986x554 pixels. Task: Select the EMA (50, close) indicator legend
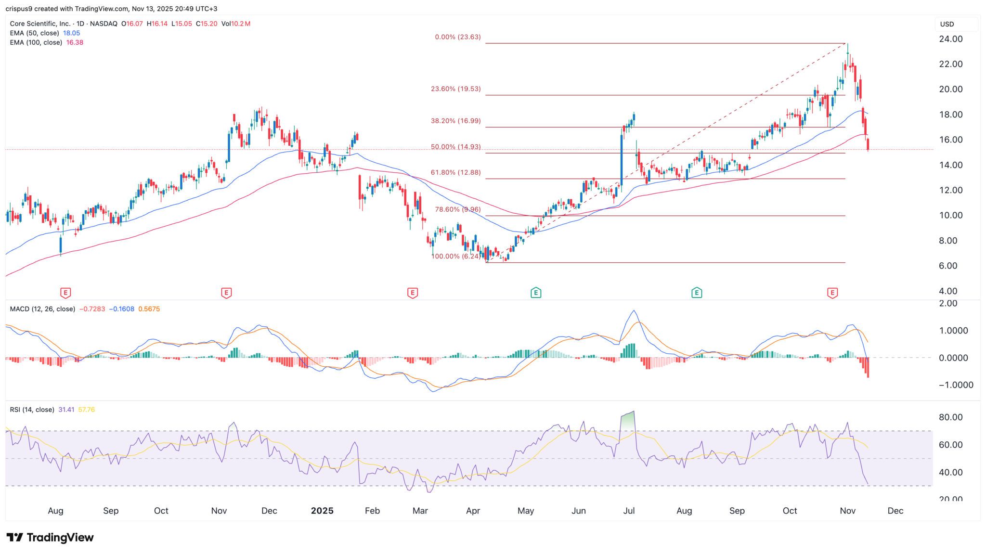[x=34, y=33]
